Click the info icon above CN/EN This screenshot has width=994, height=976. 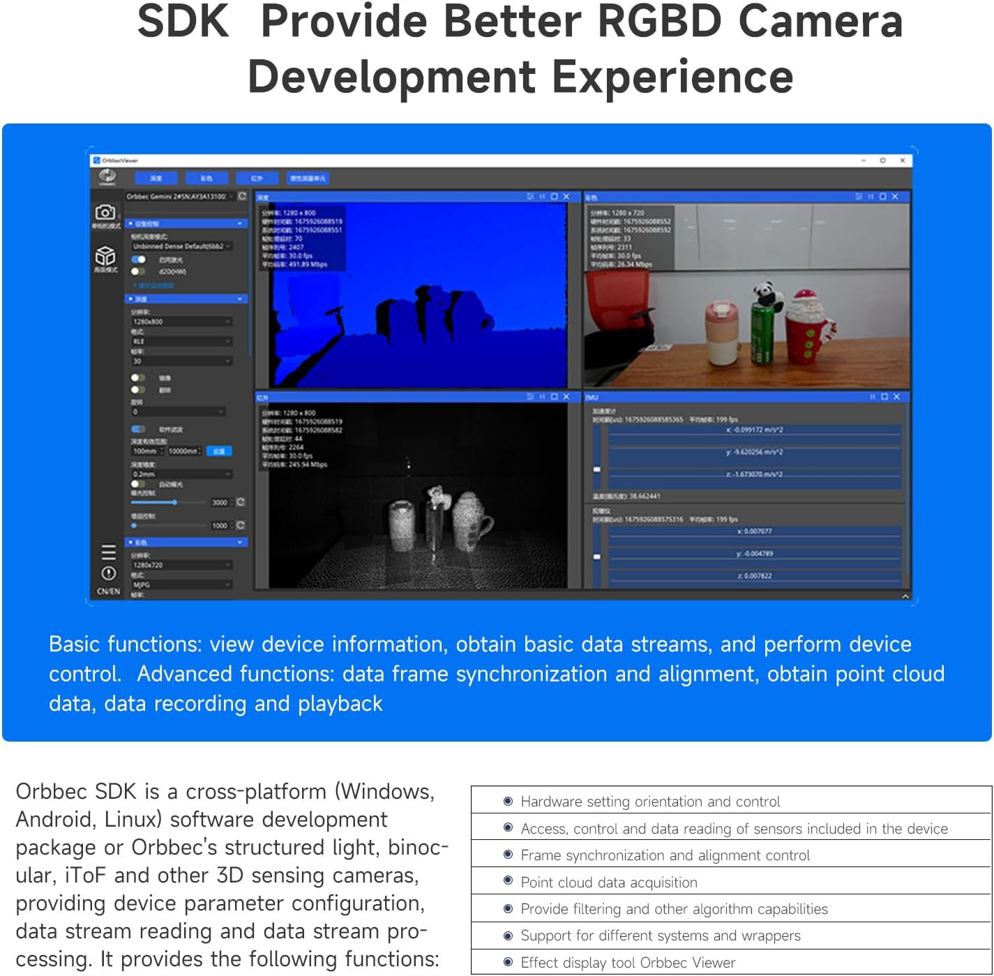108,573
